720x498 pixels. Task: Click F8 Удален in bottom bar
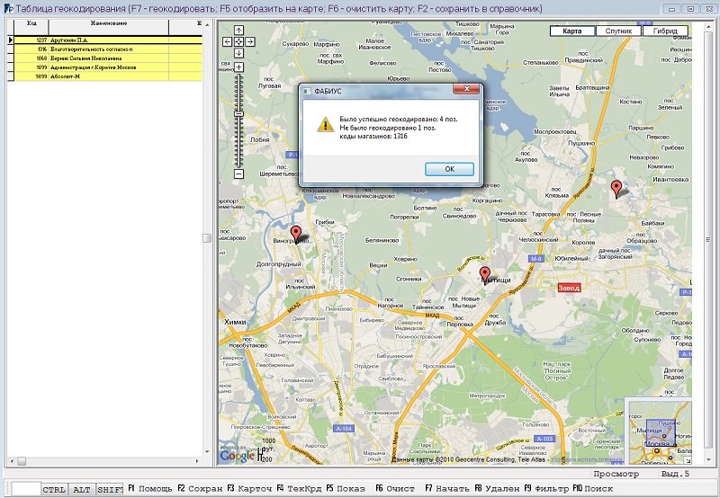coord(497,489)
